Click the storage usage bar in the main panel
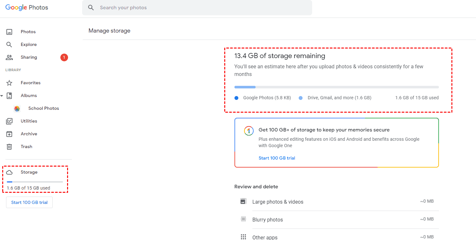The height and width of the screenshot is (240, 476). point(336,87)
